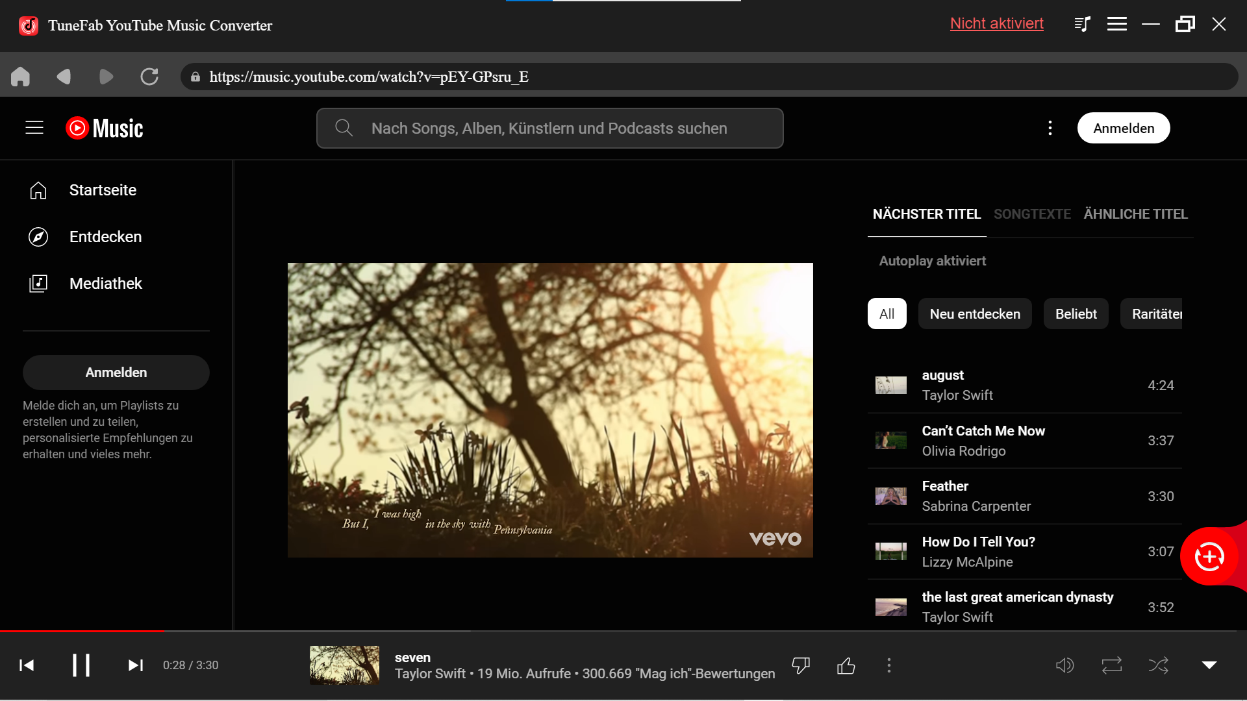This screenshot has height=701, width=1247.
Task: Click the Taylor Swift artist text in player bar
Action: [430, 674]
